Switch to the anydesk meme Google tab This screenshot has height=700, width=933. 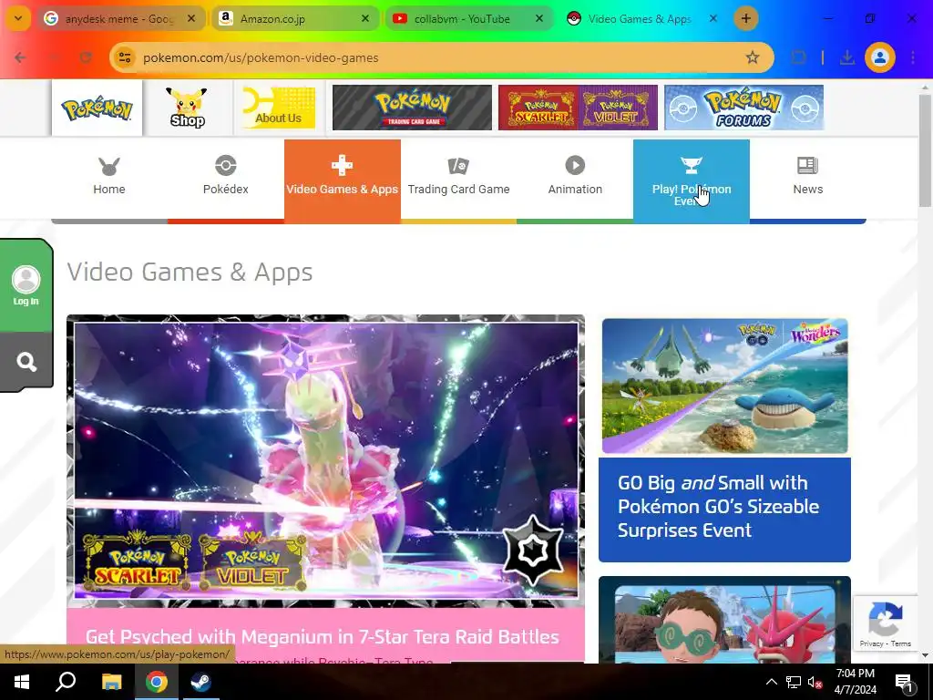[119, 18]
